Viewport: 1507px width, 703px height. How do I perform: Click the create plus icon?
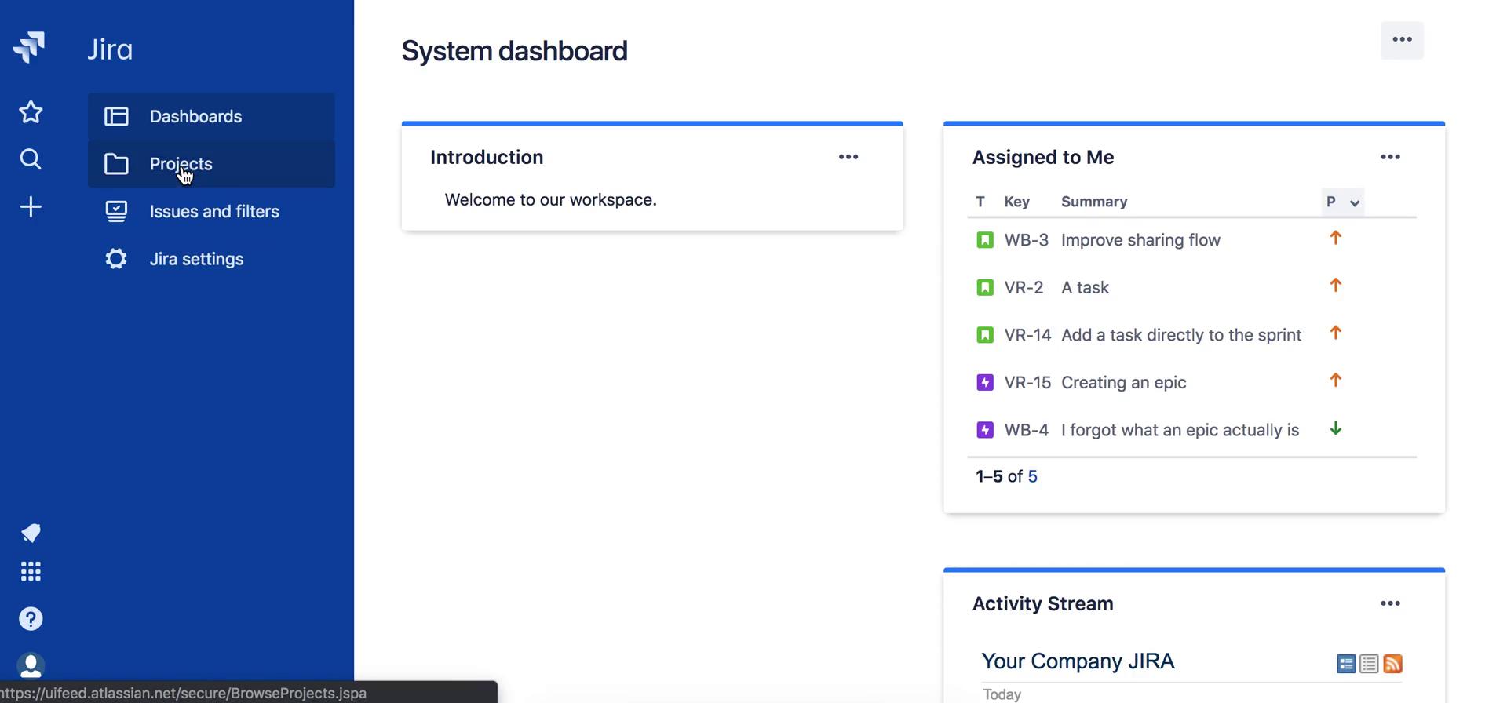tap(31, 207)
